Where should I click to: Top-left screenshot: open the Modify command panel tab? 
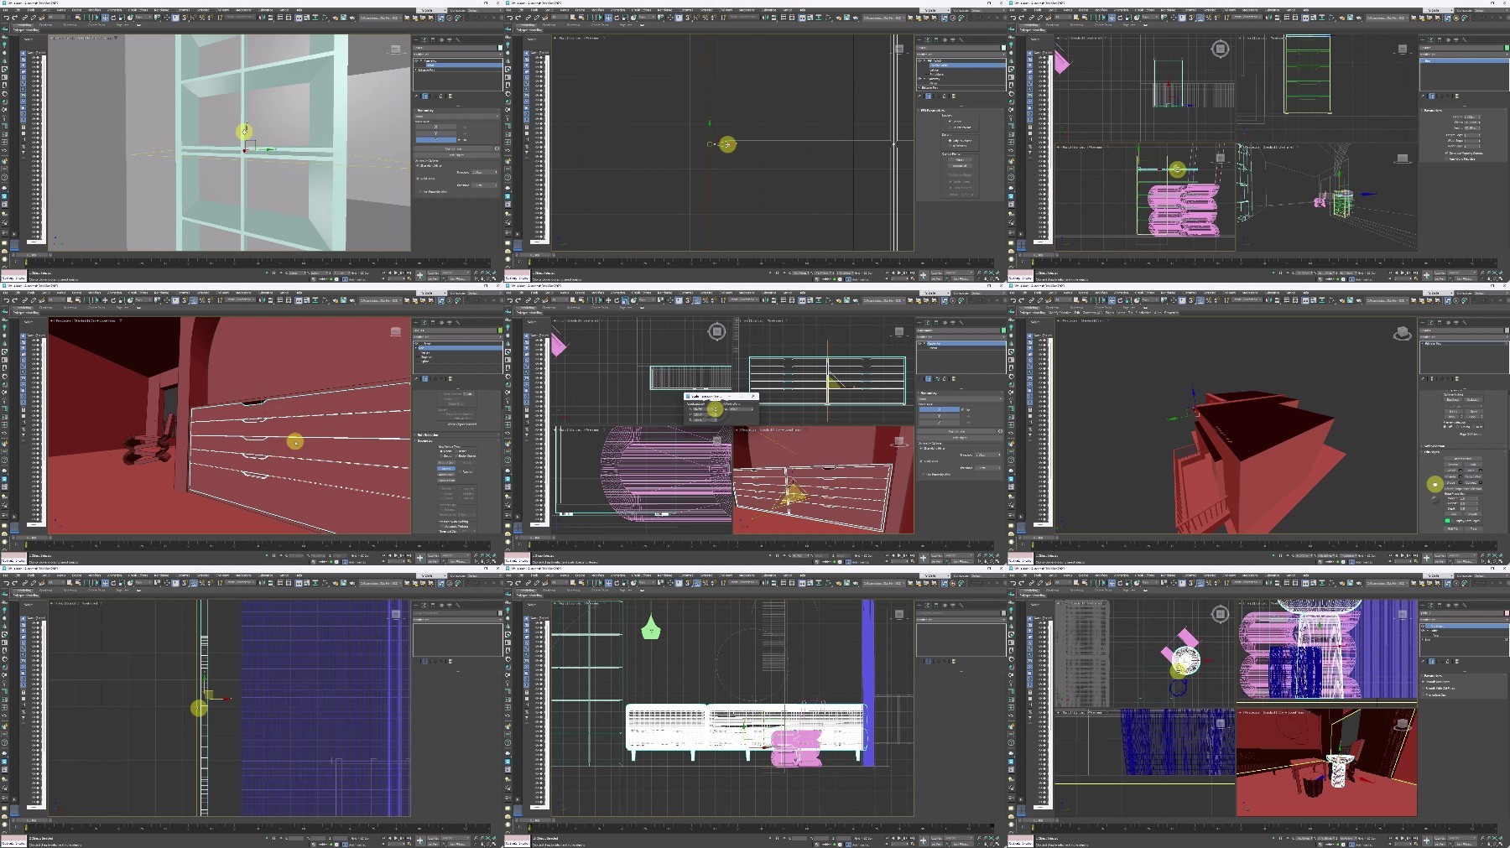[424, 39]
